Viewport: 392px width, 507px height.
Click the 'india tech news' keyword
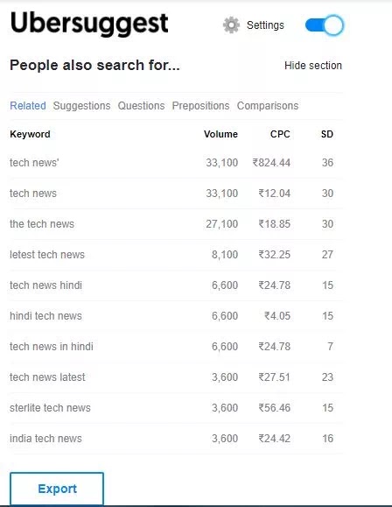pos(45,439)
